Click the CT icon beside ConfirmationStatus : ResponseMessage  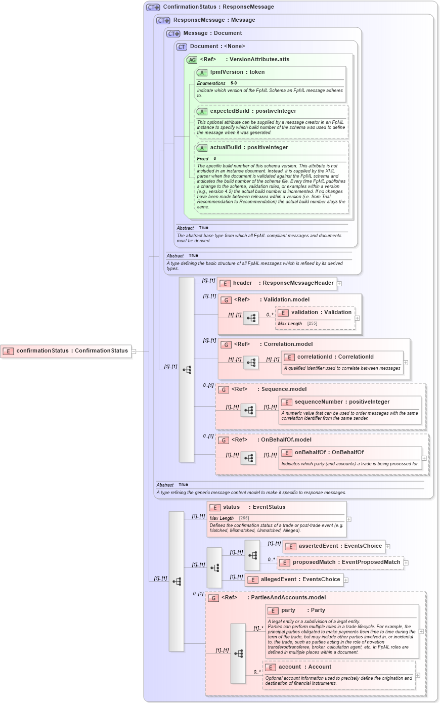(x=153, y=7)
